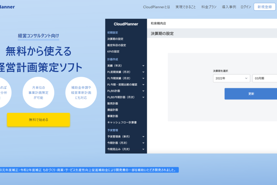Expand PL/BS今期計画（月次） chevron
Screen dimensions: 277x185
pos(143,97)
